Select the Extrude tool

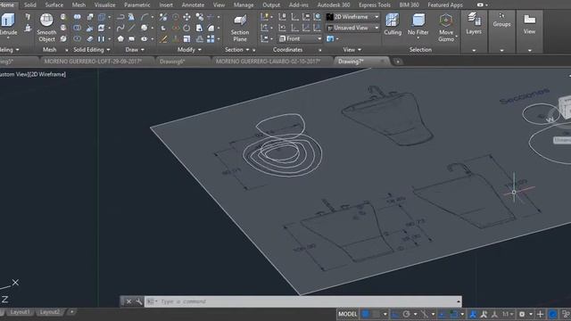8,24
